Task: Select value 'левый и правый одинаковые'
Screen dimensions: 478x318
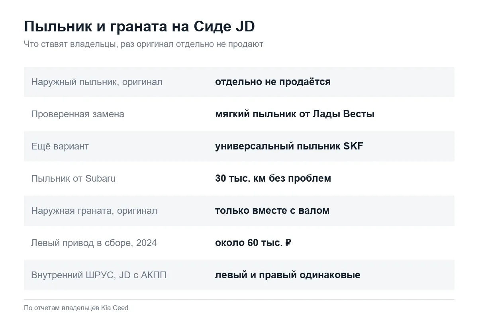Action: pos(288,275)
